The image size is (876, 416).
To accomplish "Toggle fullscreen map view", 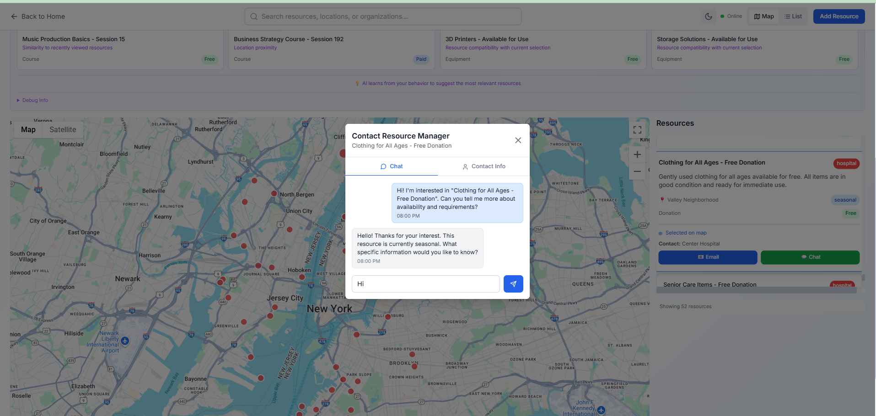I will point(637,130).
